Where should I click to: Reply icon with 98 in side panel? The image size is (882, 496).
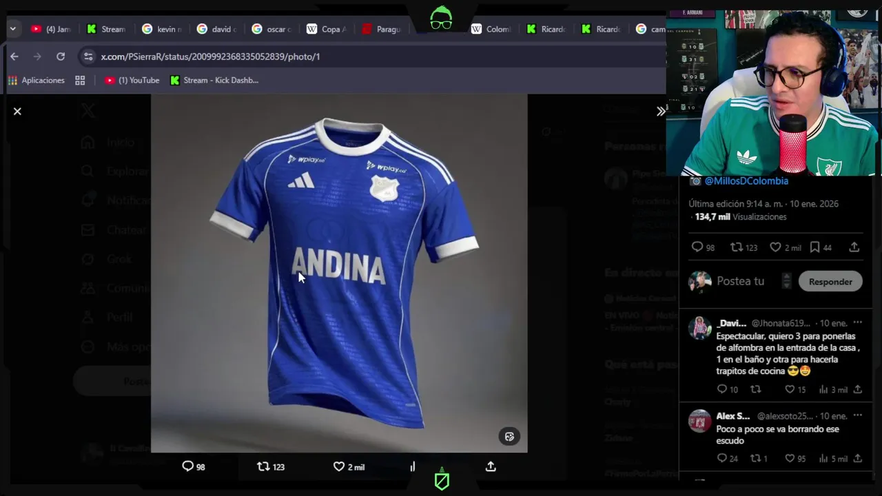point(703,247)
